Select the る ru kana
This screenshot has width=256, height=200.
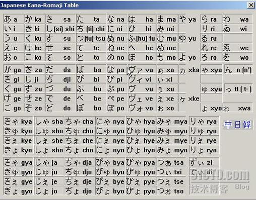(x=211, y=38)
